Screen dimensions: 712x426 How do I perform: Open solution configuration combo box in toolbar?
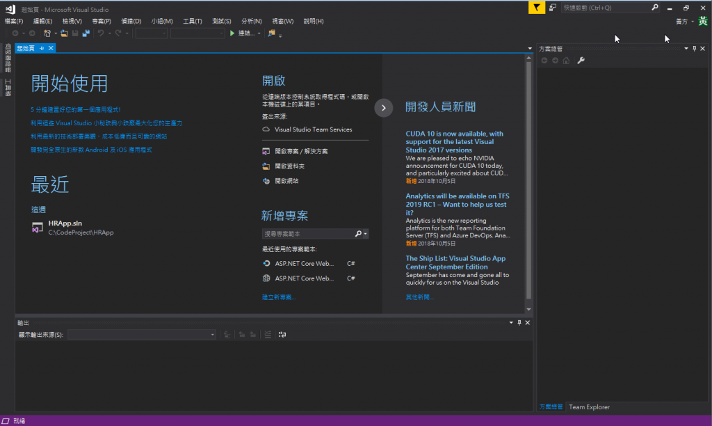point(151,33)
